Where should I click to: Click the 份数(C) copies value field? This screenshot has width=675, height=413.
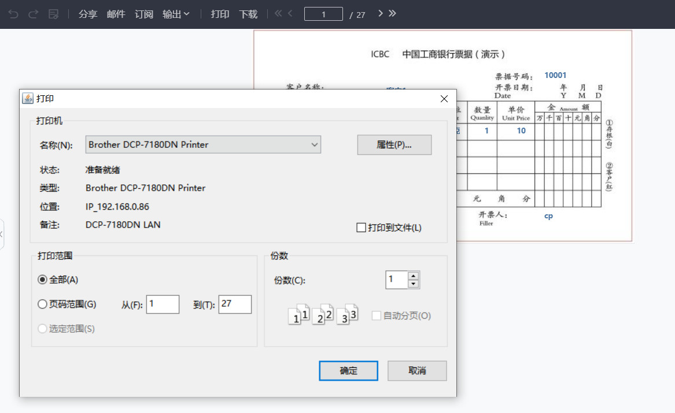397,280
